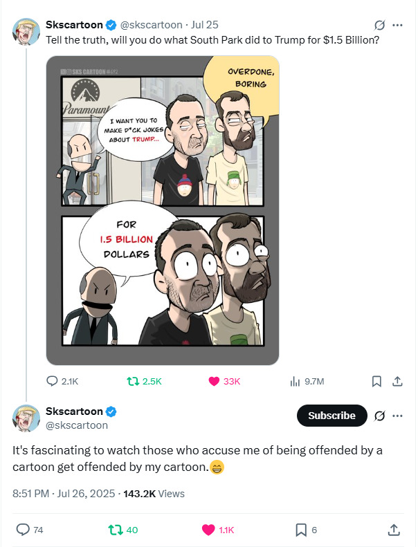Expand more options menu beside Subscribe
This screenshot has height=547, width=418.
click(397, 416)
